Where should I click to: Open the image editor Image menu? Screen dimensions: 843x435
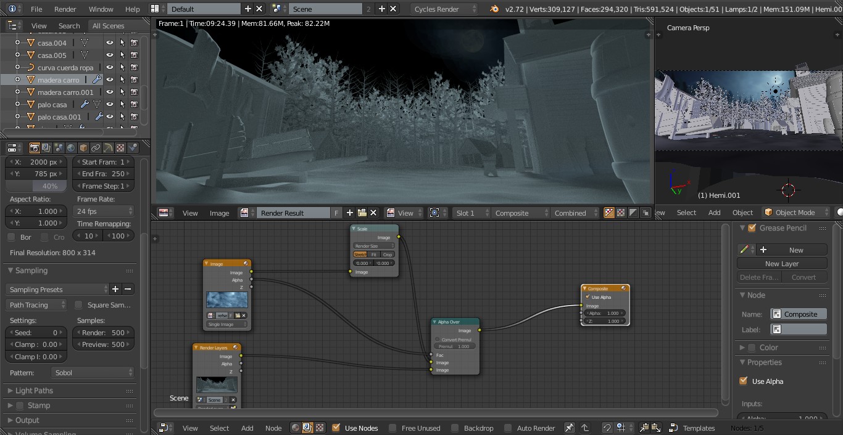tap(220, 213)
